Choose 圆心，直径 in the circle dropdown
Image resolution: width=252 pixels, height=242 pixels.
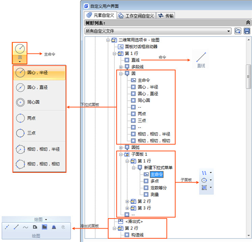click(x=39, y=88)
